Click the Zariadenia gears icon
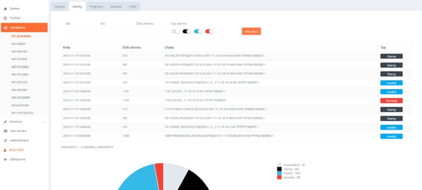The image size is (422, 190). 5,28
